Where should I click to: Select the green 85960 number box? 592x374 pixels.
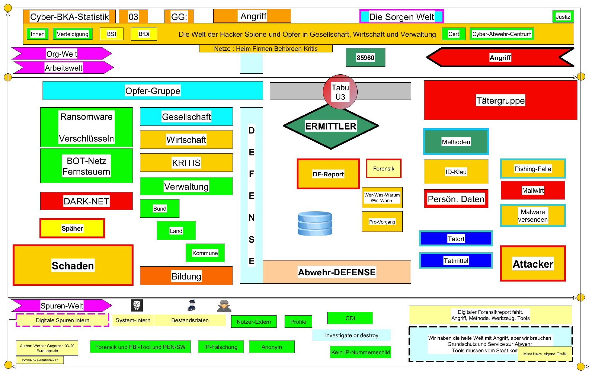[x=365, y=57]
